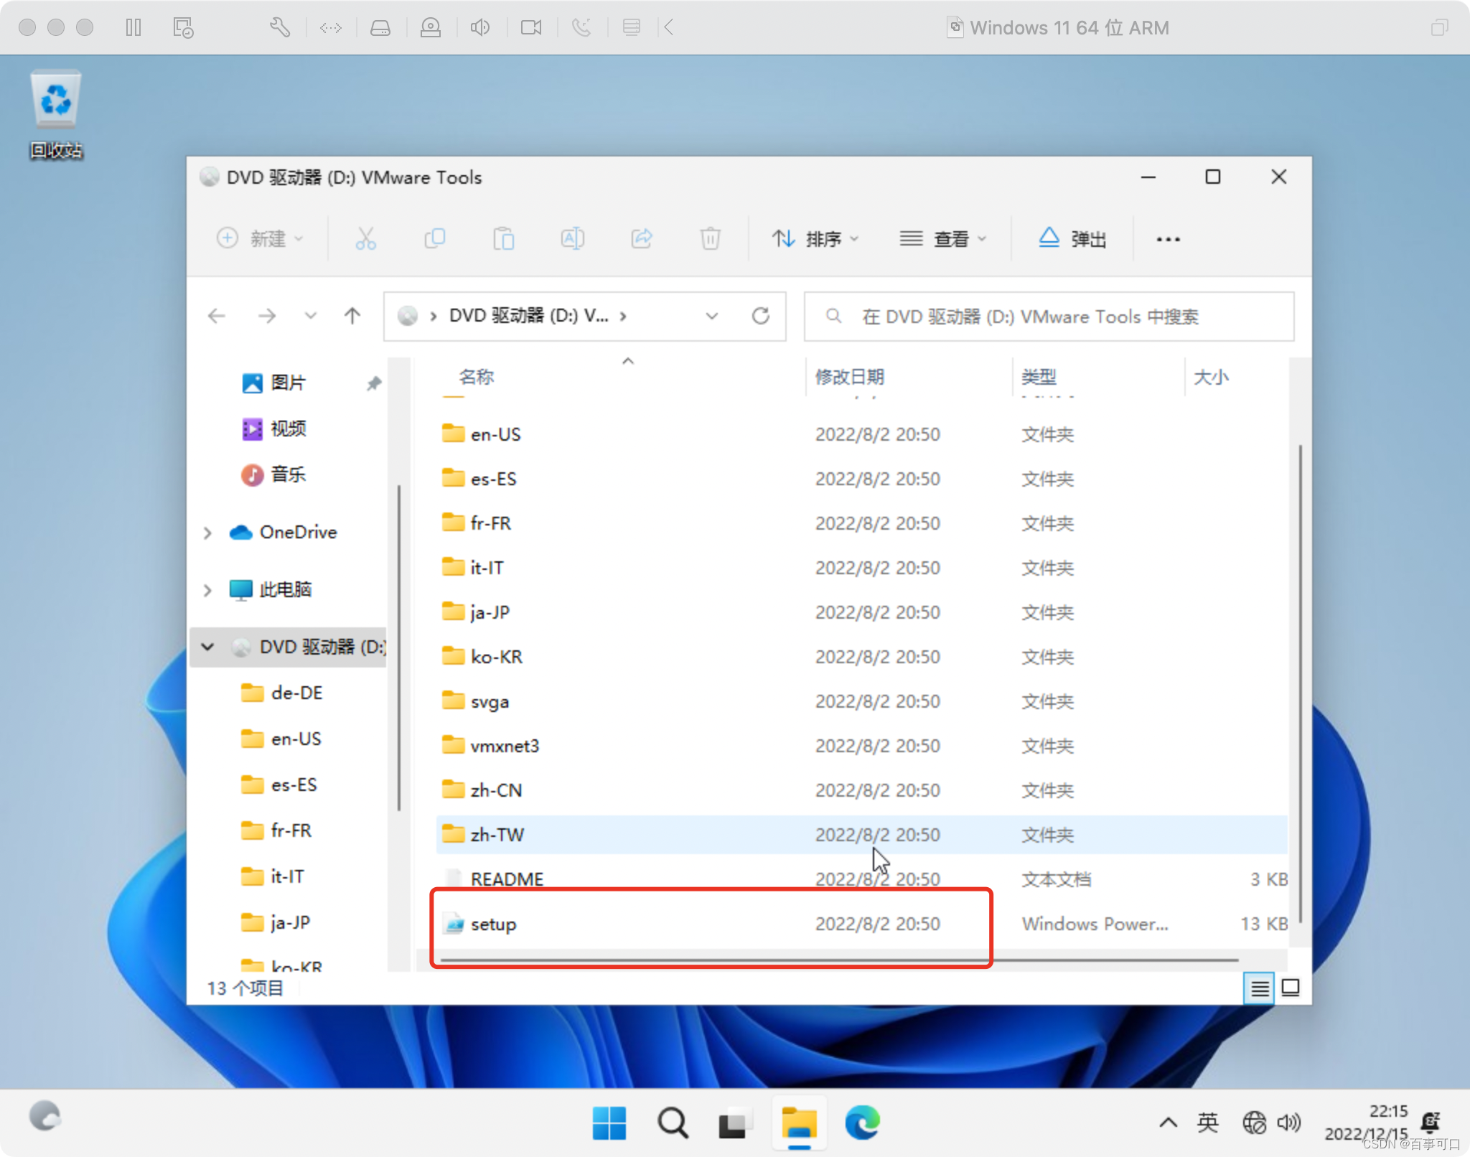1470x1157 pixels.
Task: Click the Delete trash icon
Action: 710,238
